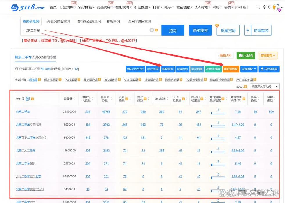Open the 北京二手车交易市场 keyword link

[x=28, y=125]
